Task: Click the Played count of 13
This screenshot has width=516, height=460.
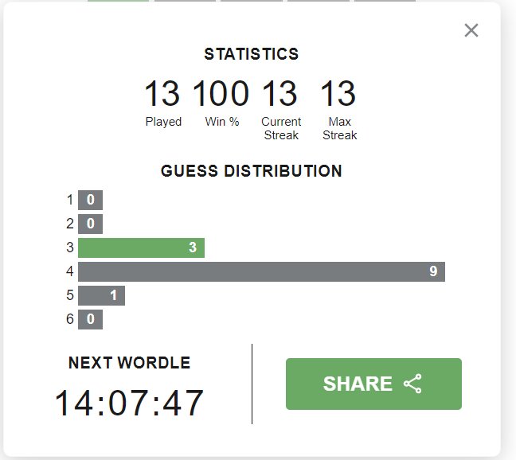Action: [x=162, y=94]
